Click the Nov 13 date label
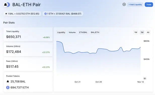The height and width of the screenshot is (95, 155). [141, 82]
